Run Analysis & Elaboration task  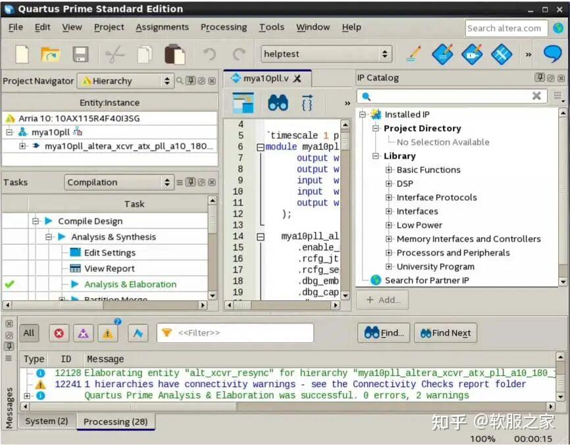pyautogui.click(x=130, y=284)
